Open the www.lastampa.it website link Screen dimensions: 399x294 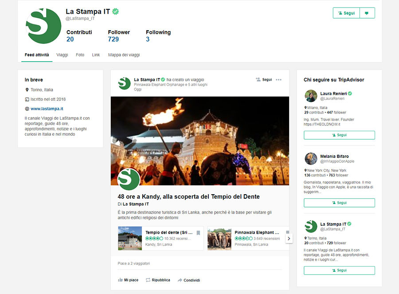47,109
